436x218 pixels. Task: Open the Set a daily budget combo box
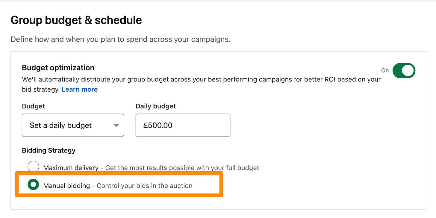[x=73, y=125]
